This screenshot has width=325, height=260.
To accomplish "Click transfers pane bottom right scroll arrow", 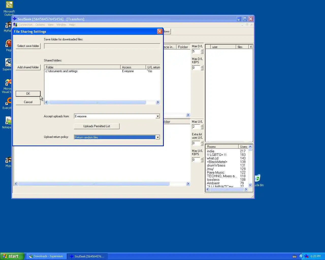I will click(x=188, y=184).
